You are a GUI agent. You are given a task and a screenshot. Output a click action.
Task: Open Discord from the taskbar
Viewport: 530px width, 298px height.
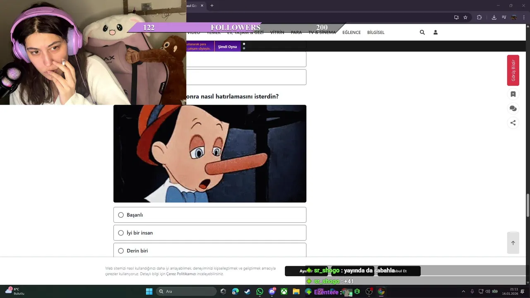tap(272, 291)
